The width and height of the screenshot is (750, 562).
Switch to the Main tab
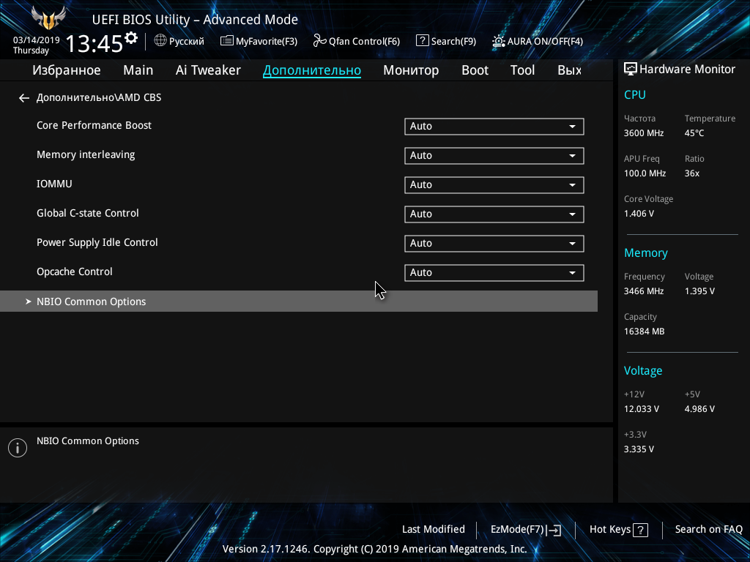tap(138, 70)
